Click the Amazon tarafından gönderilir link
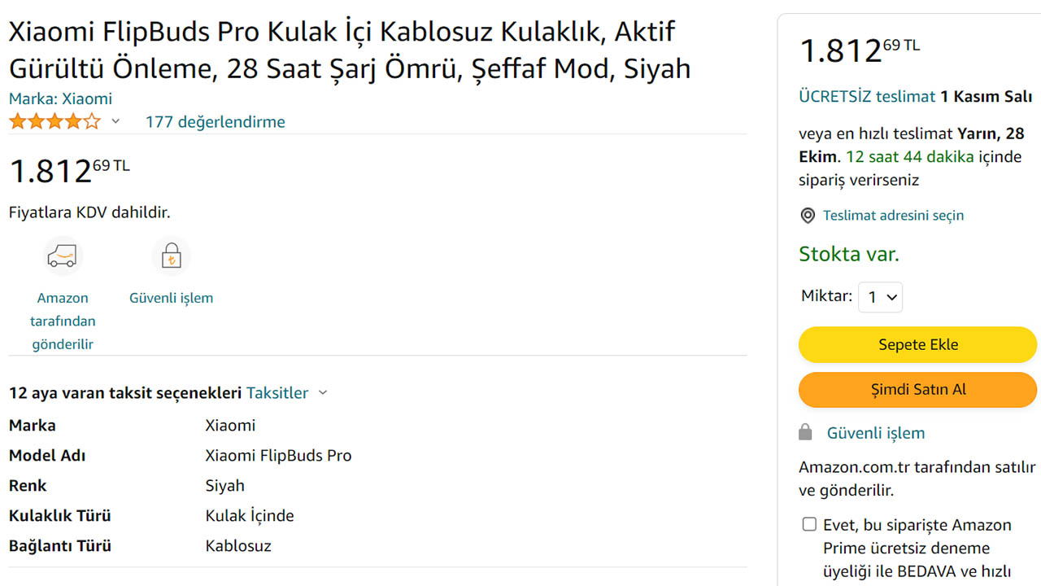Image resolution: width=1041 pixels, height=586 pixels. [63, 321]
